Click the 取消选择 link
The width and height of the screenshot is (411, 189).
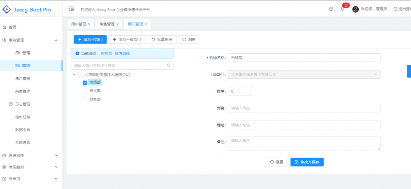point(123,53)
